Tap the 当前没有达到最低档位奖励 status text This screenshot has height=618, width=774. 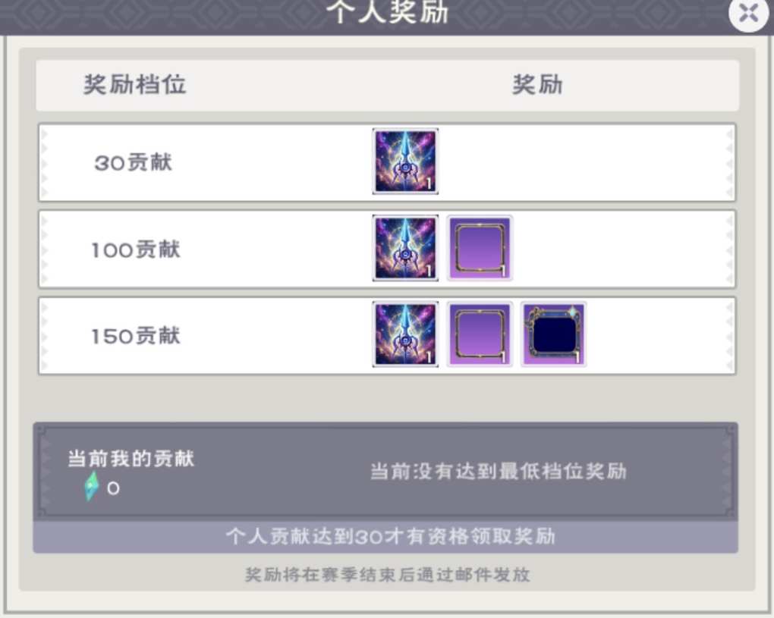click(499, 471)
